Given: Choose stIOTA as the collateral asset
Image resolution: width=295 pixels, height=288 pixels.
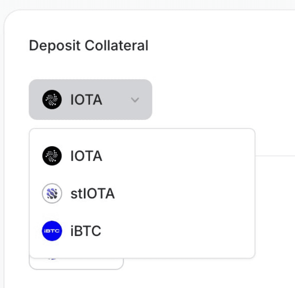Looking at the screenshot, I should click(x=142, y=193).
